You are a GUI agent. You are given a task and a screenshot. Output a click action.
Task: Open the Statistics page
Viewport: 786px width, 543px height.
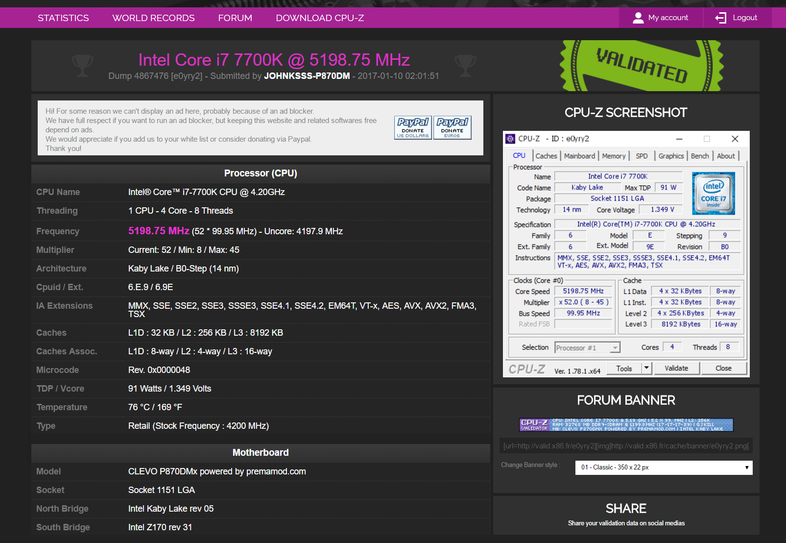pyautogui.click(x=63, y=18)
